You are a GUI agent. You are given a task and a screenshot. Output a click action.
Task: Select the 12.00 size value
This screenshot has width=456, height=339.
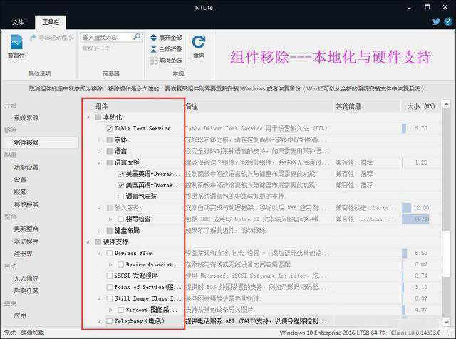(x=421, y=207)
